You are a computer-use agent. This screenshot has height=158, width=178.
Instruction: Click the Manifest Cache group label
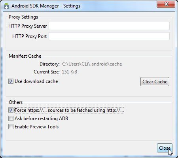[x=25, y=56]
